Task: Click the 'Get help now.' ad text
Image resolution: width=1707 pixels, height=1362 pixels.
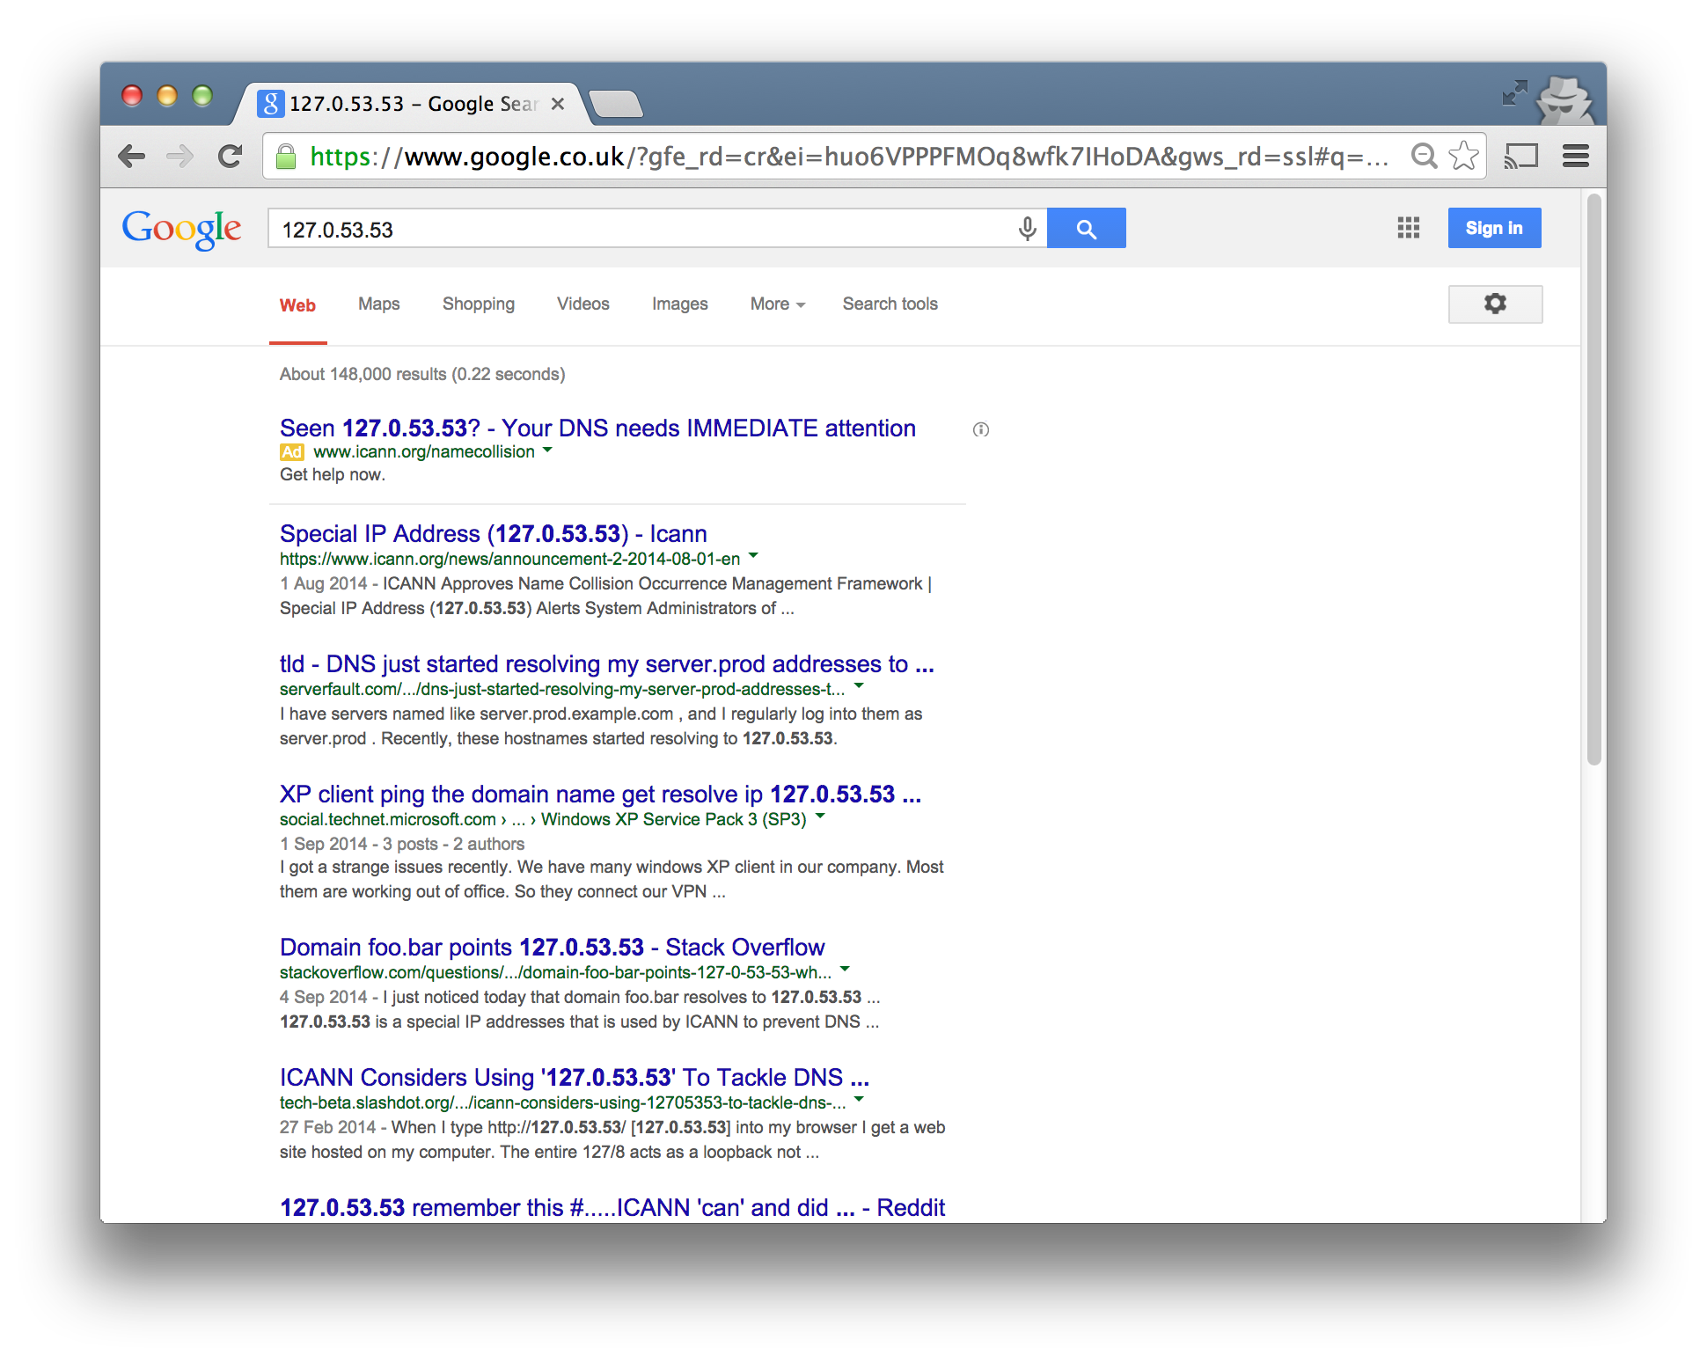Action: [333, 475]
